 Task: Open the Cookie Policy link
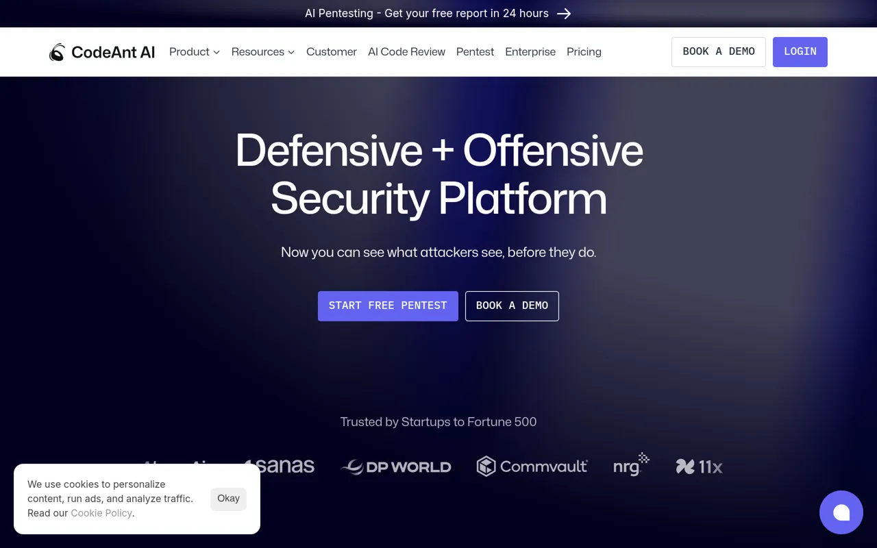(101, 513)
